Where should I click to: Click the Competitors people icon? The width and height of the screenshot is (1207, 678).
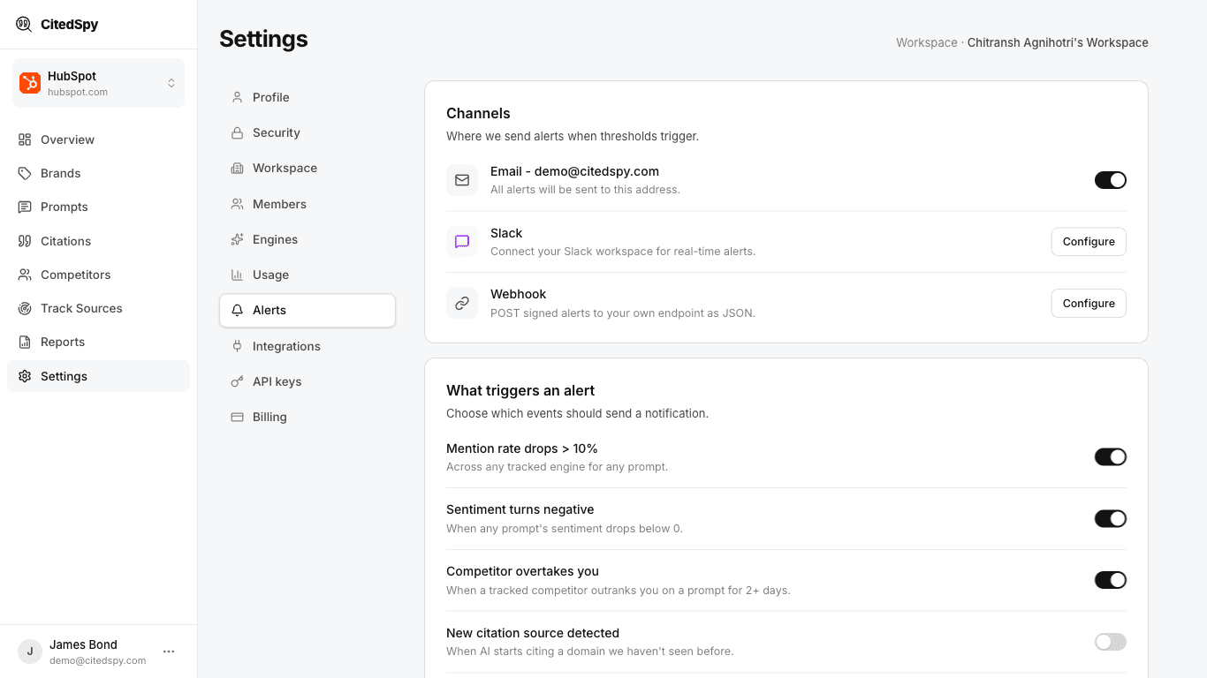(25, 275)
